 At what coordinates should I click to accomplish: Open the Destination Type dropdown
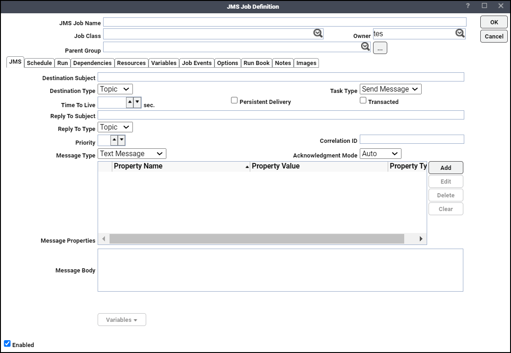pyautogui.click(x=115, y=89)
